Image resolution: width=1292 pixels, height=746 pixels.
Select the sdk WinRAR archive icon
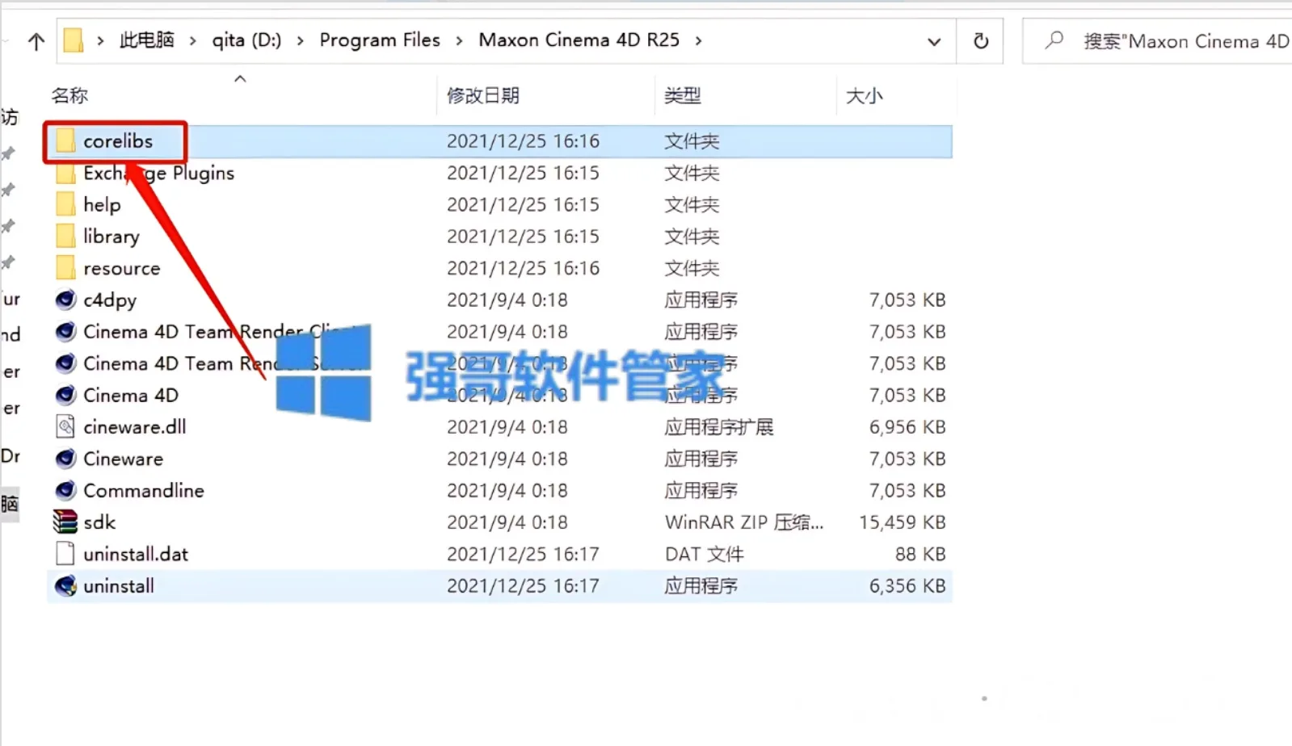coord(65,522)
